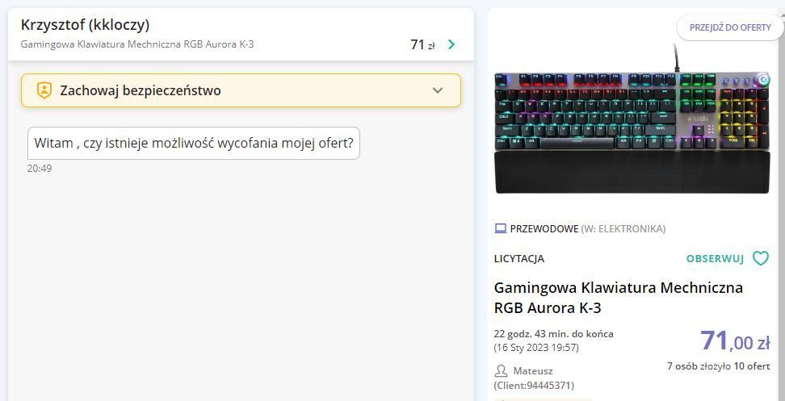The image size is (785, 401).
Task: Click the remaining time 22 godz. 43 min. do końca
Action: tap(554, 334)
